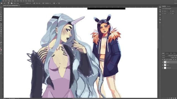Select the Move tool

(1, 7)
